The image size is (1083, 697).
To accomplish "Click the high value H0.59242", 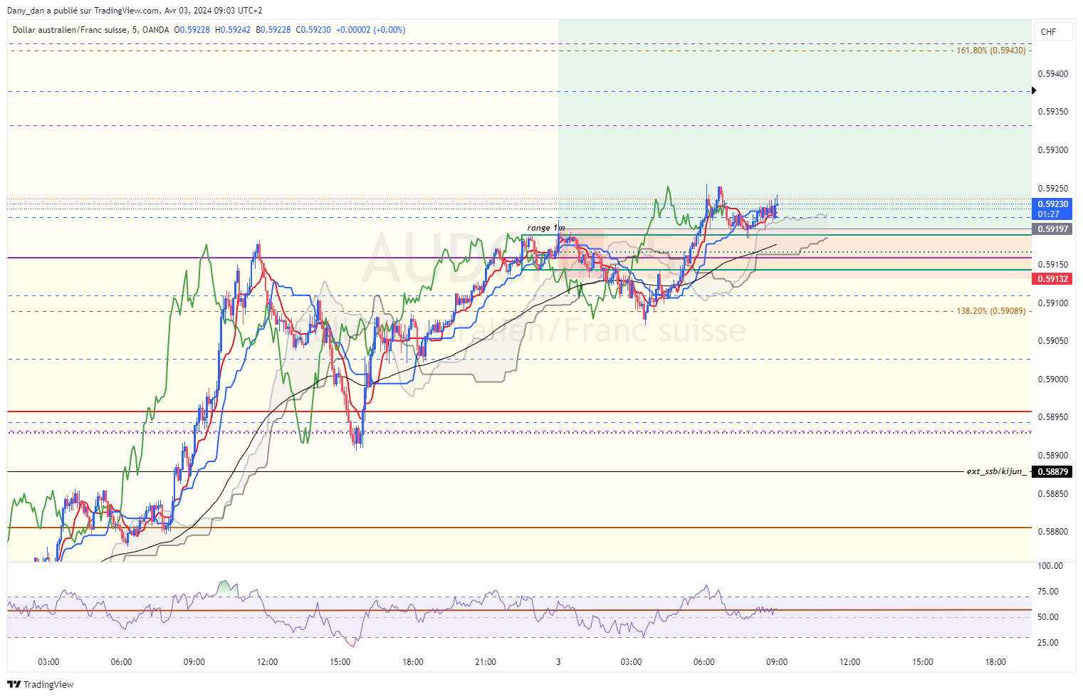I will [x=233, y=30].
